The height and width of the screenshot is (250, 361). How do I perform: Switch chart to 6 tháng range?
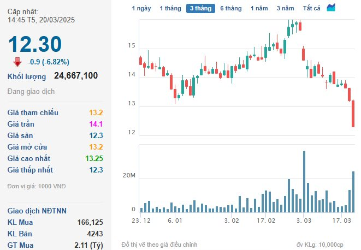[231, 9]
